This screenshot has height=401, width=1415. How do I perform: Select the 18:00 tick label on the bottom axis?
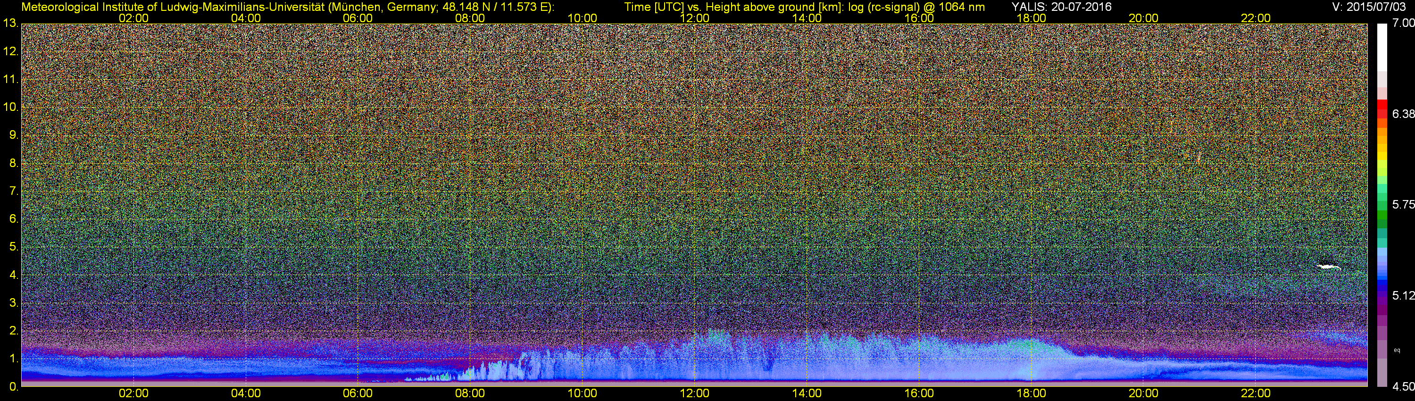(x=1031, y=393)
